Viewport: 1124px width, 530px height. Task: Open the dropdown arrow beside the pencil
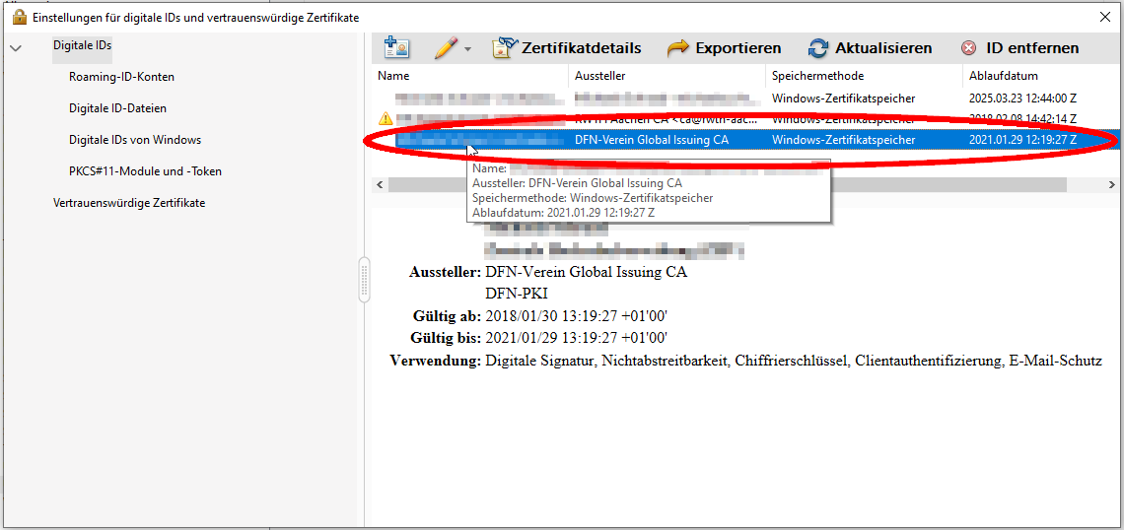pos(468,48)
